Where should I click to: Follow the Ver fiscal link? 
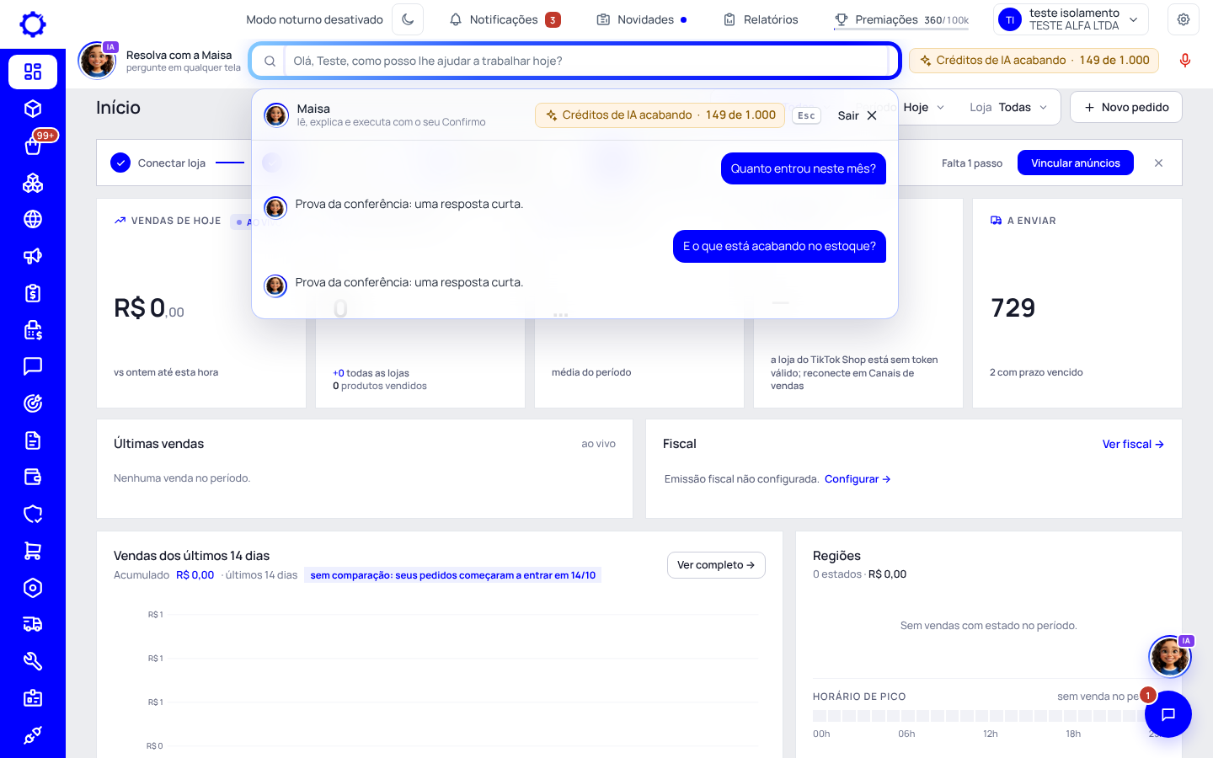pyautogui.click(x=1133, y=444)
